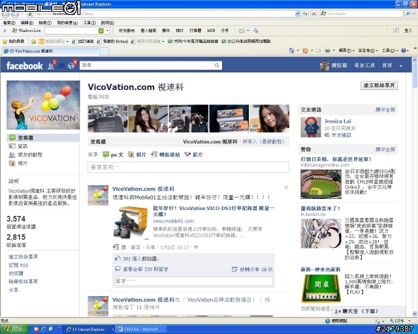Open the 我的最愛(A) menu

coord(67,23)
